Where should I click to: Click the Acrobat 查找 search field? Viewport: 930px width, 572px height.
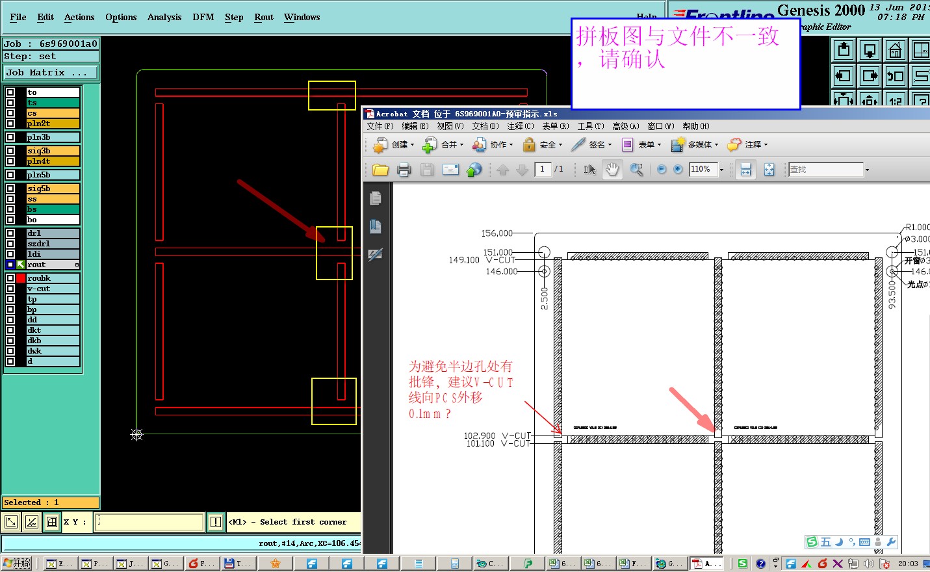click(x=825, y=170)
